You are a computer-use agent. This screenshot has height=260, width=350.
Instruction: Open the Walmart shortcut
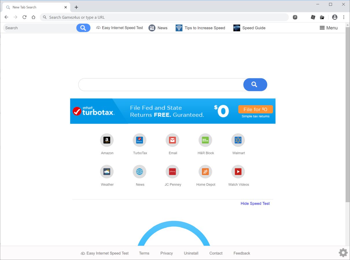click(238, 140)
